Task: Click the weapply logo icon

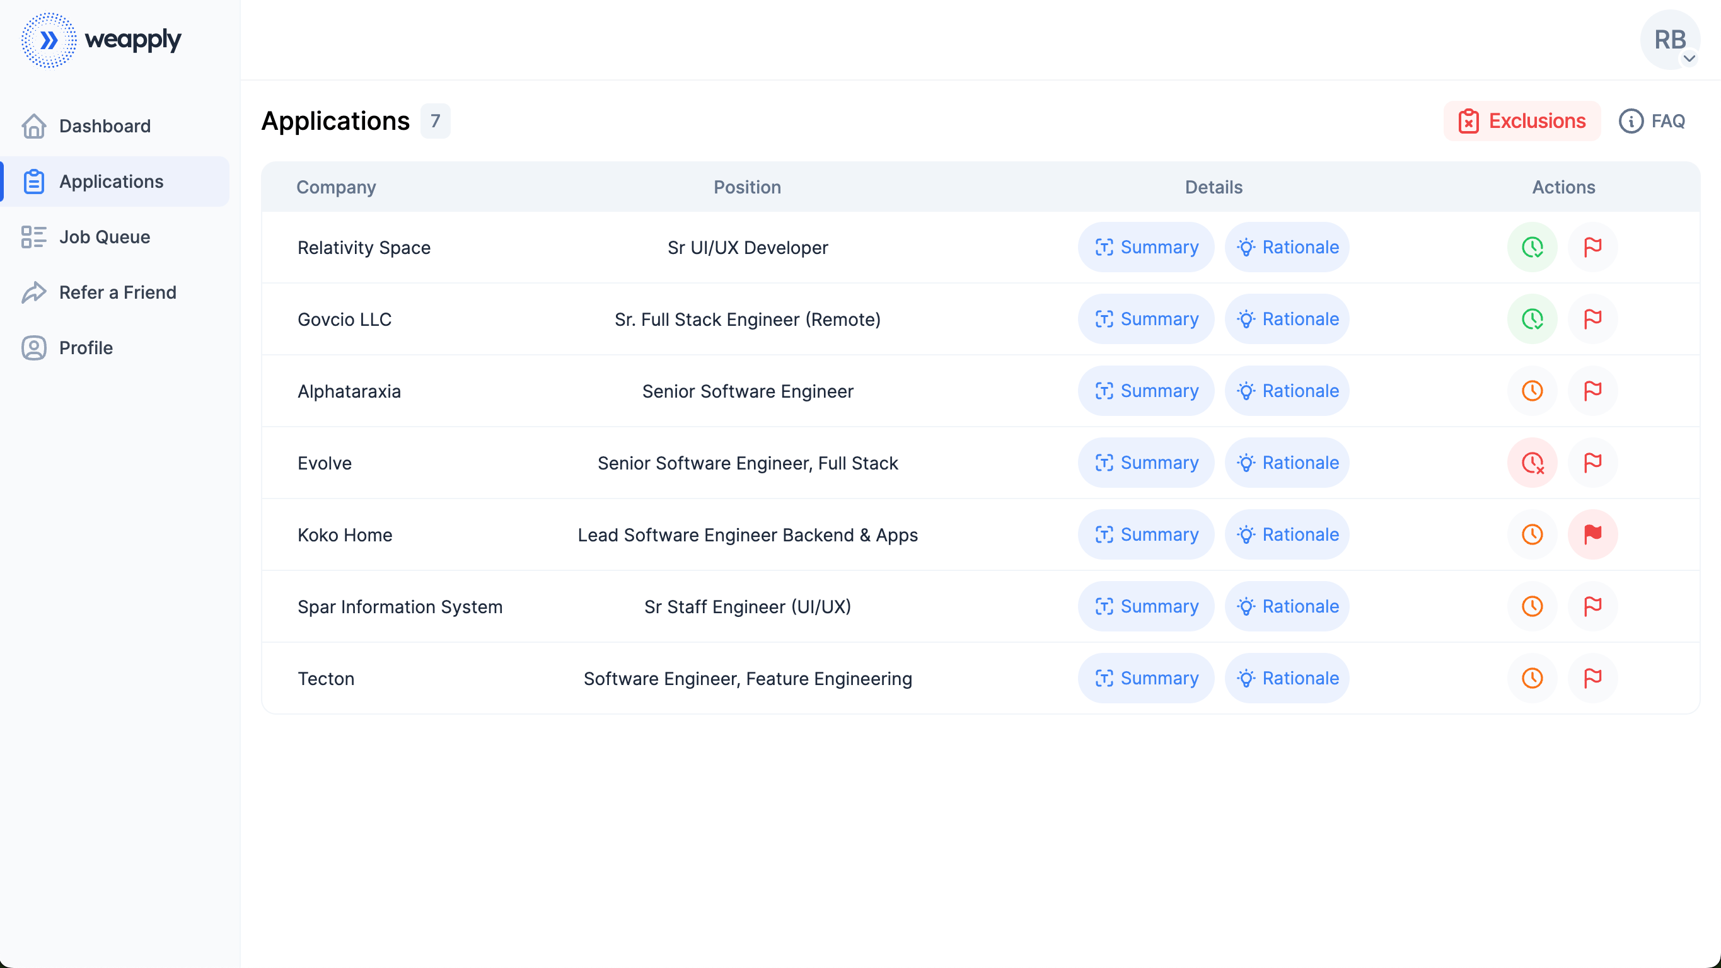Action: [49, 40]
